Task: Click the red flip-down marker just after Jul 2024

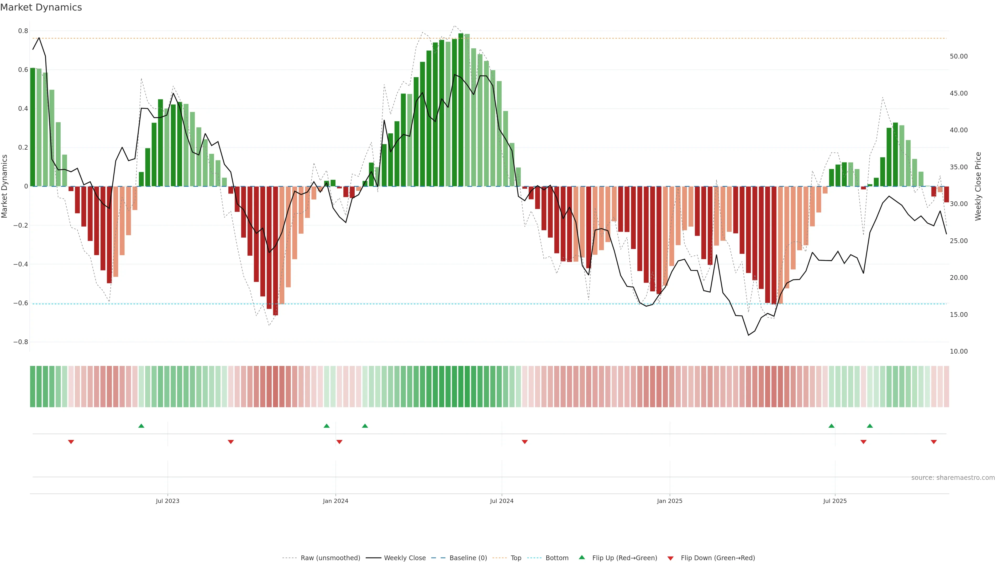Action: point(525,442)
